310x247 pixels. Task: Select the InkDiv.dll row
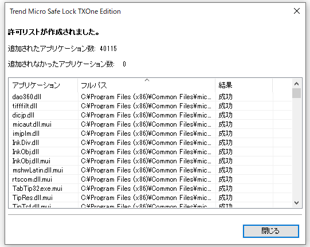point(150,143)
